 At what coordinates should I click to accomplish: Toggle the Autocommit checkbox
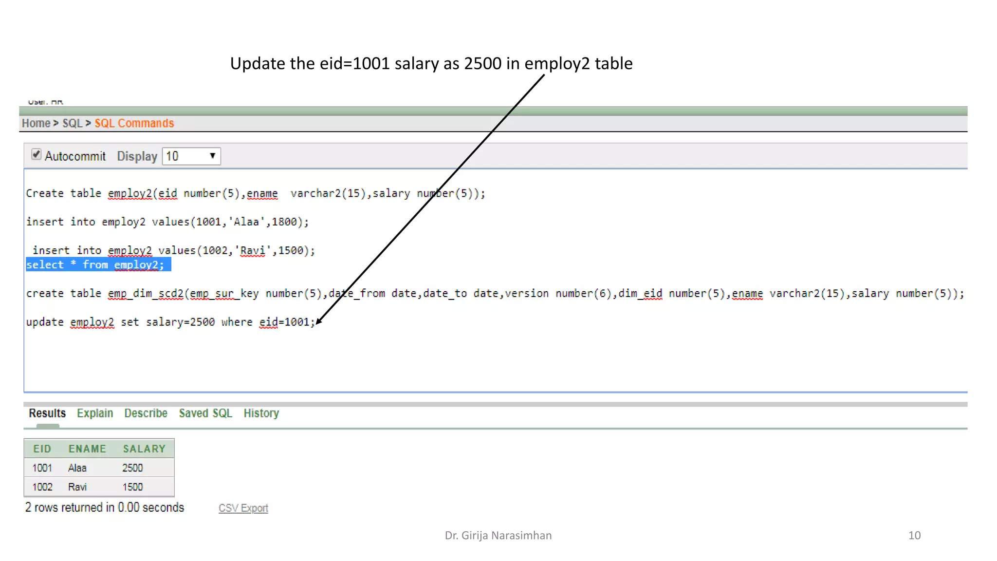coord(36,154)
